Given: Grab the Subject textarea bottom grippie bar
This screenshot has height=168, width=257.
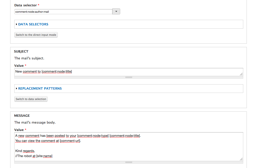Looking at the screenshot, I should coord(129,77).
